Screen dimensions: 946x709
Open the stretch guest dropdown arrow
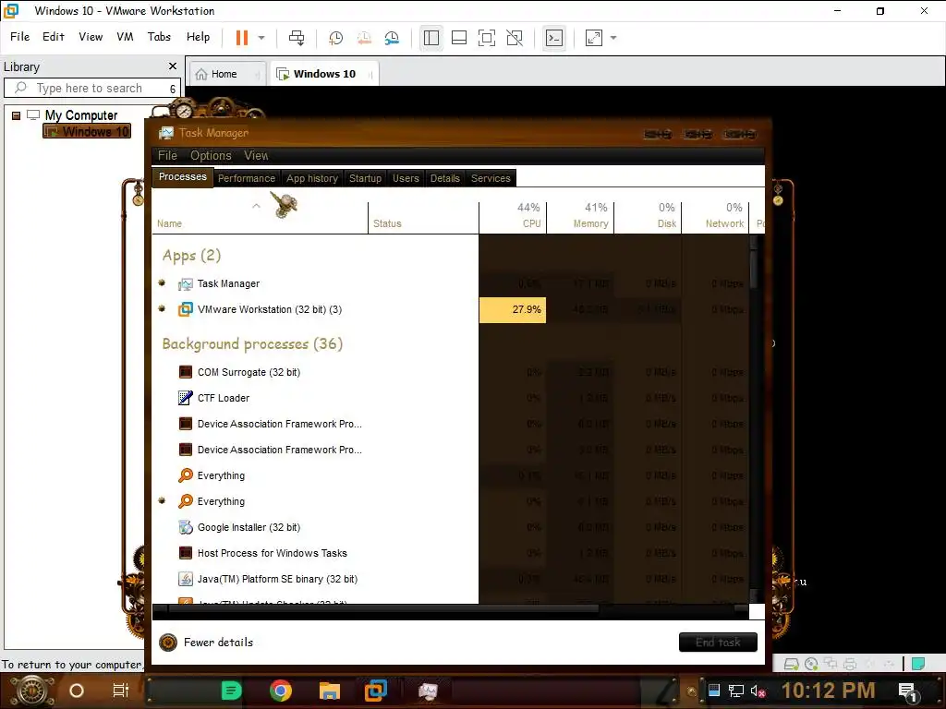click(613, 37)
